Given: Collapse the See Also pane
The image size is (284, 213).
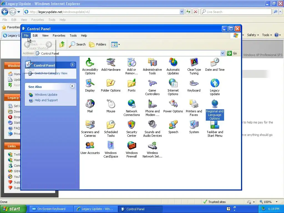Looking at the screenshot, I should click(72, 86).
